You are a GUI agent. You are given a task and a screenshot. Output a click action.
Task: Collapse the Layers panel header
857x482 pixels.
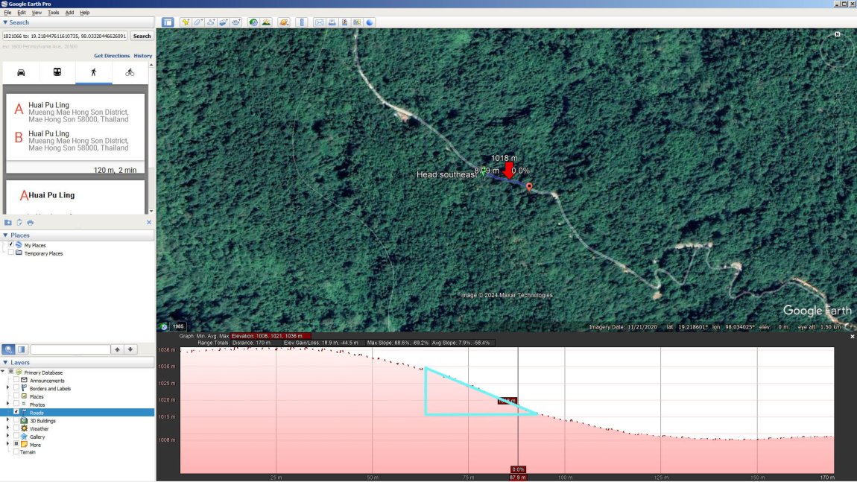[x=4, y=363]
